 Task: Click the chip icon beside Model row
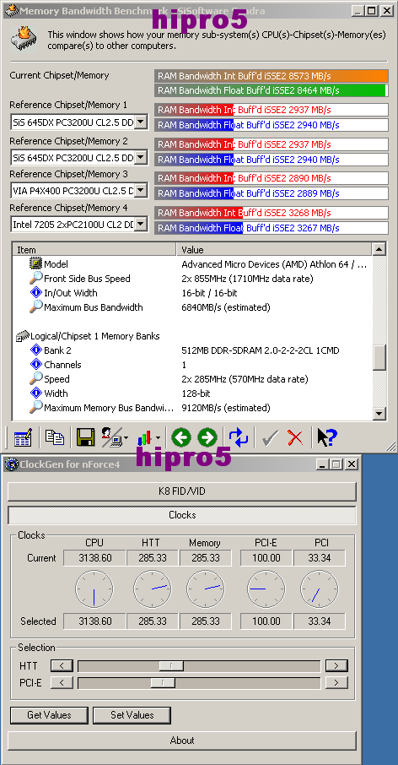[x=35, y=264]
